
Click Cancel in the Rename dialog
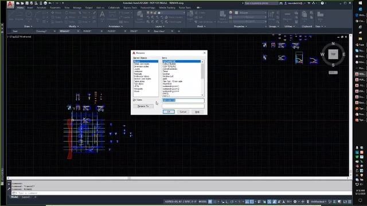coord(183,112)
